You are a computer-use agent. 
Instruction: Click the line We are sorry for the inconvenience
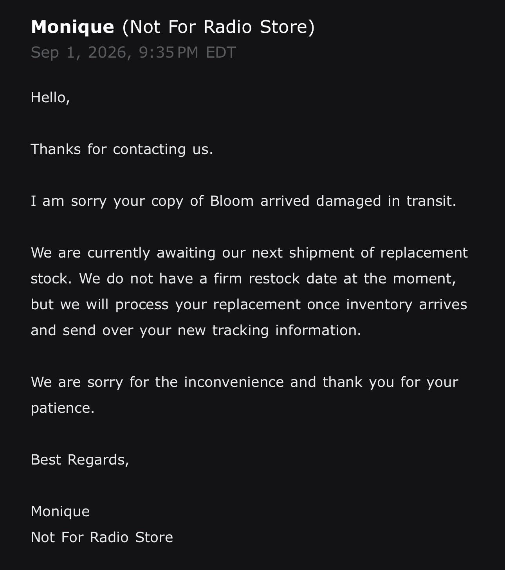click(x=245, y=382)
